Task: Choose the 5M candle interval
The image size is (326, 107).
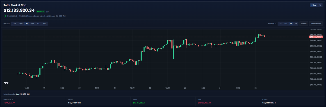Action: (x=286, y=24)
